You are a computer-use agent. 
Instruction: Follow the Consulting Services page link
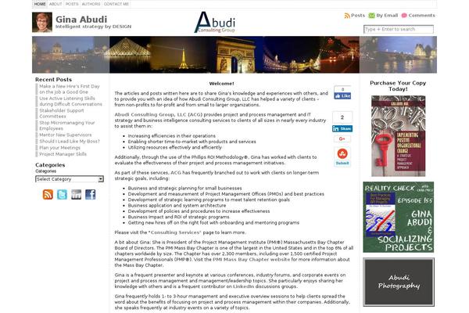[x=176, y=232]
